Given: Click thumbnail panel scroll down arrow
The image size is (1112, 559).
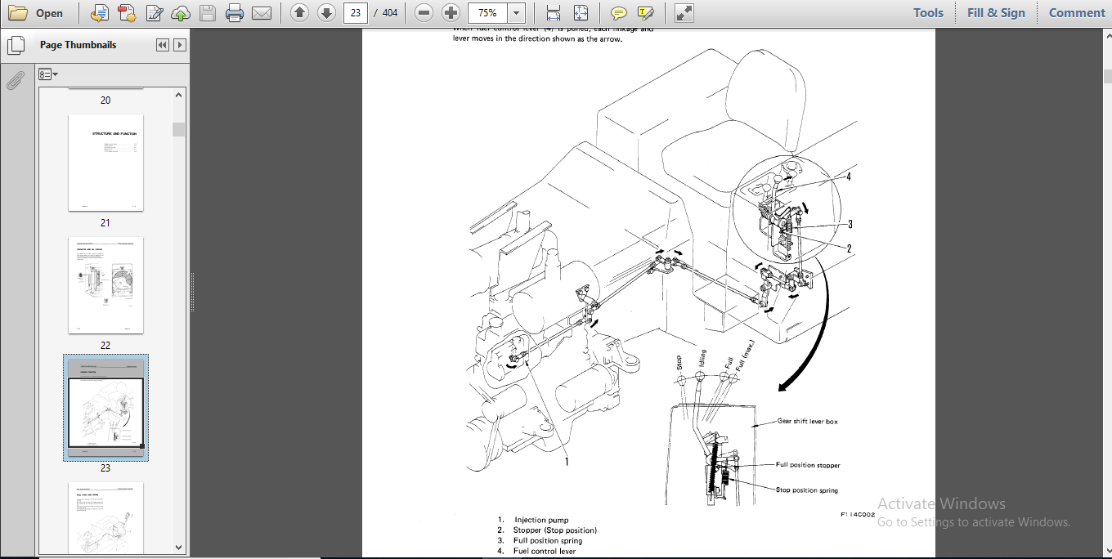Looking at the screenshot, I should coord(179,548).
